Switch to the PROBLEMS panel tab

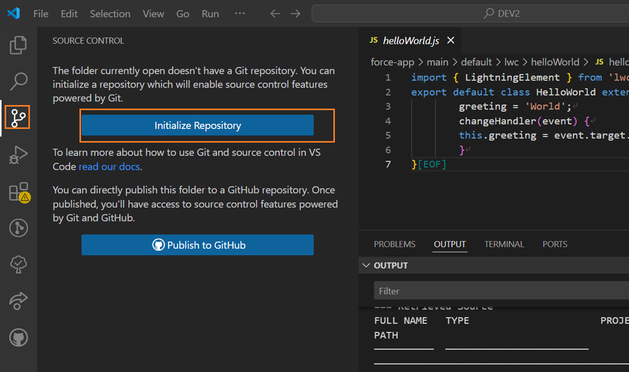tap(394, 244)
